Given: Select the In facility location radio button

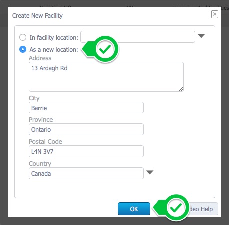Looking at the screenshot, I should tap(23, 37).
